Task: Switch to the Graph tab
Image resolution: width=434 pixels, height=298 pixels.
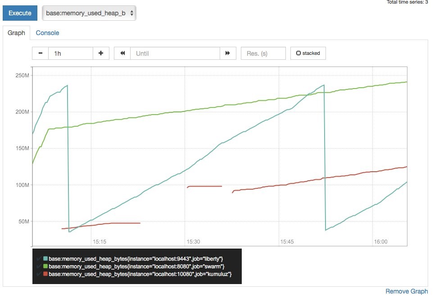Action: 17,33
